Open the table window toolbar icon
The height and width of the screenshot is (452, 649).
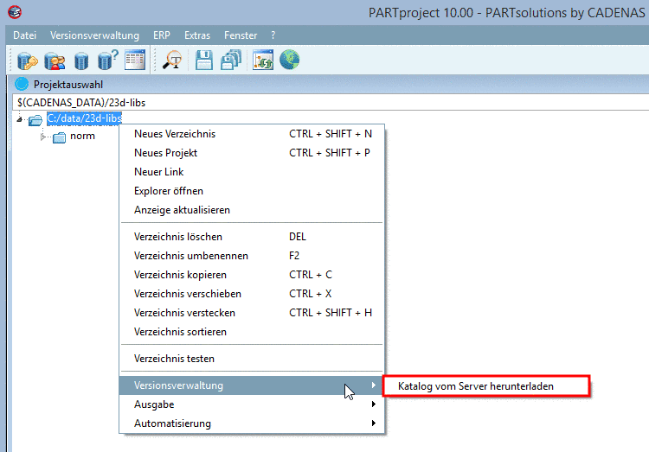pyautogui.click(x=135, y=60)
